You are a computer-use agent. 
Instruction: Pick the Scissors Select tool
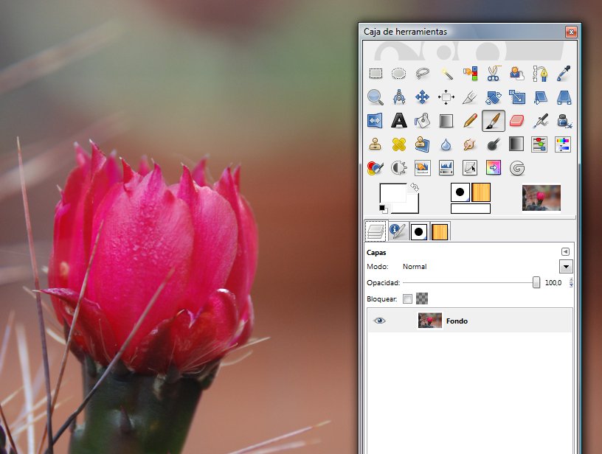click(x=493, y=74)
